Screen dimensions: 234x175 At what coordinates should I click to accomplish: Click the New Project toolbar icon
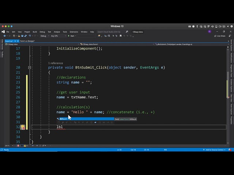pos(14,36)
